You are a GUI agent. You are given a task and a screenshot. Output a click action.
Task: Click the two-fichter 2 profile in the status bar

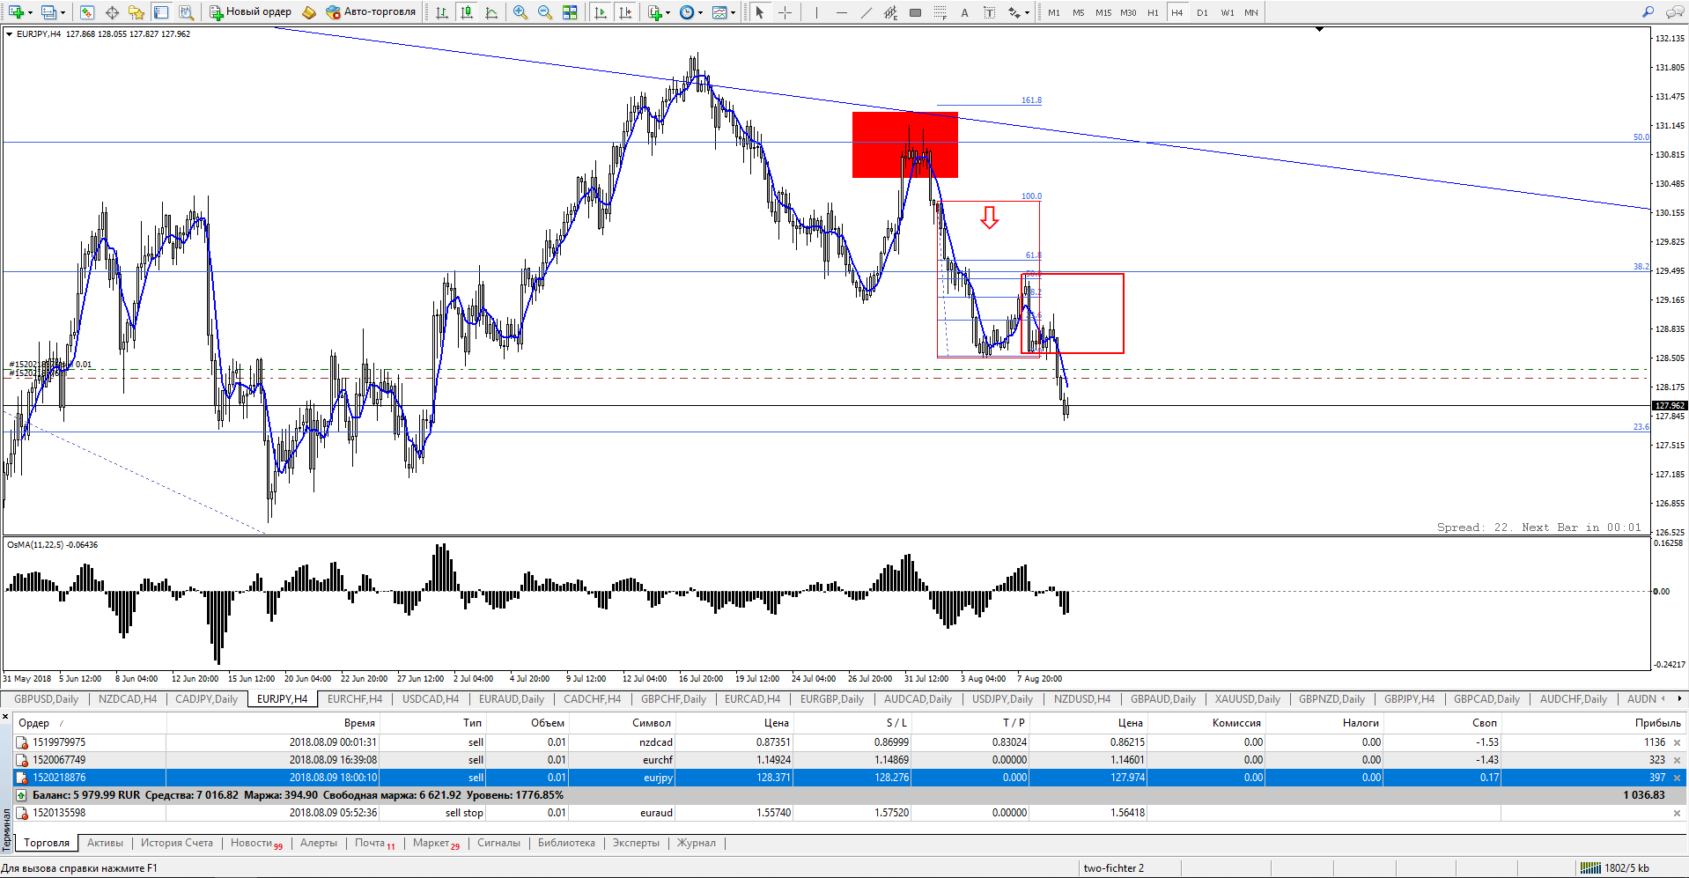1113,868
